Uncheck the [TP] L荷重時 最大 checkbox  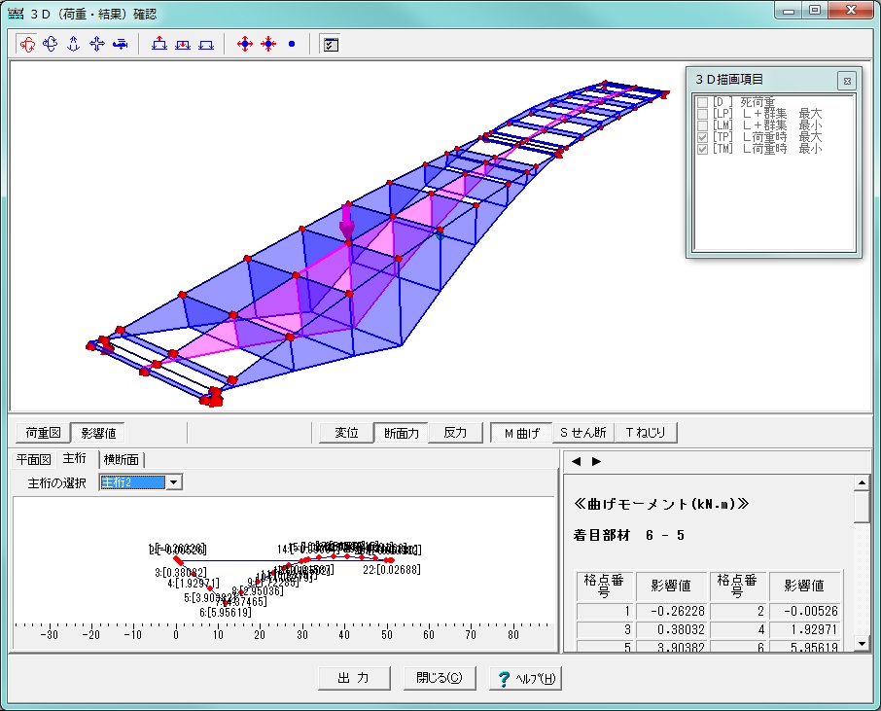[702, 138]
